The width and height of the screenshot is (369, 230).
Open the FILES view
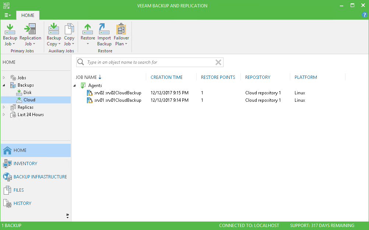click(x=36, y=190)
